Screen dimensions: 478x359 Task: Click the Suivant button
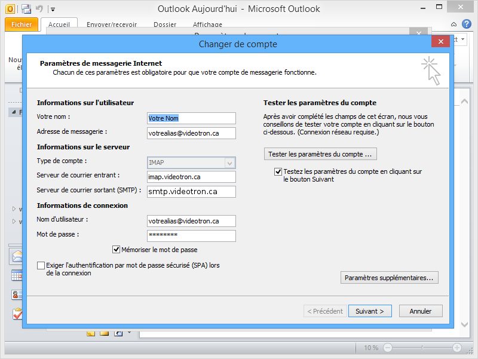(x=370, y=311)
